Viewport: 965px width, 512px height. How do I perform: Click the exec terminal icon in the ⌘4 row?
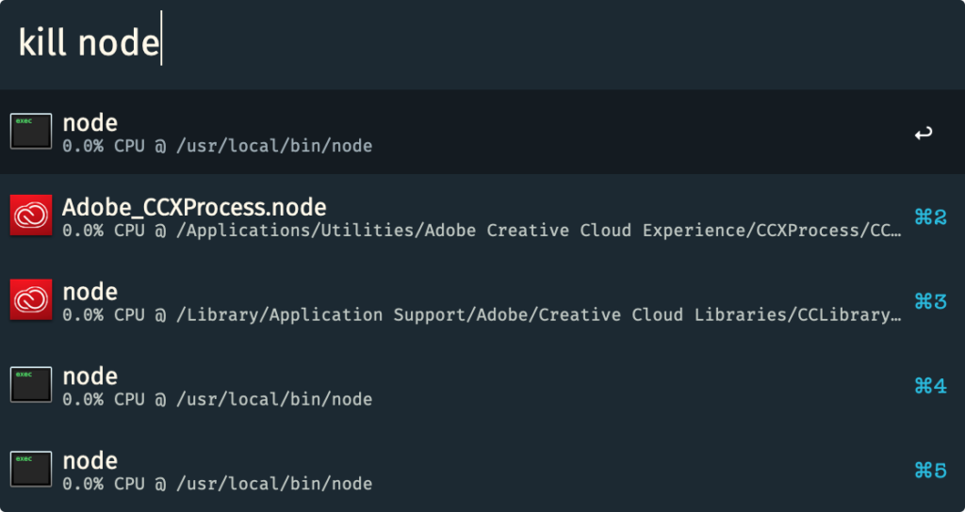(x=31, y=384)
